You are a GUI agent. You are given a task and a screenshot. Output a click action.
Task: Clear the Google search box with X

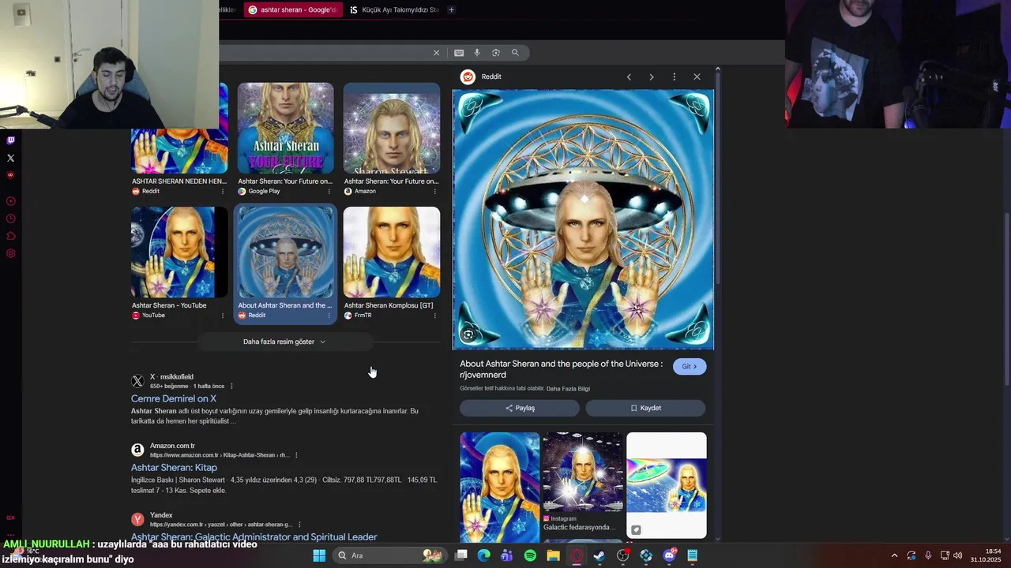click(436, 53)
